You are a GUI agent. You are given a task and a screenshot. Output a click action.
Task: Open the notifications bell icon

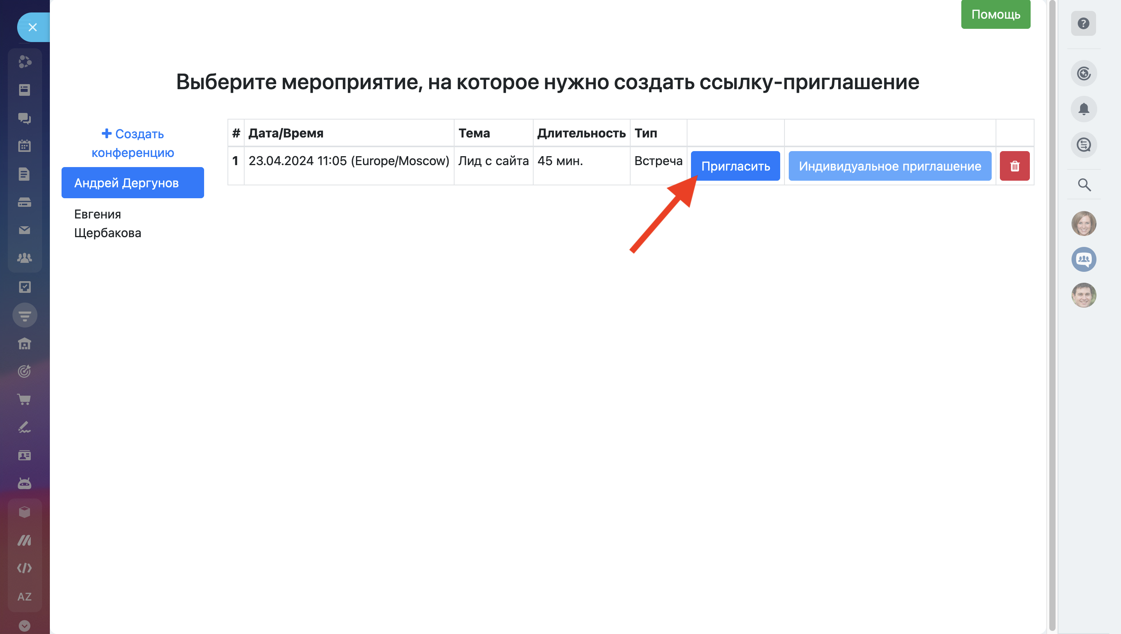point(1084,109)
